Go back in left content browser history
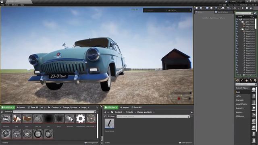 pos(42,108)
